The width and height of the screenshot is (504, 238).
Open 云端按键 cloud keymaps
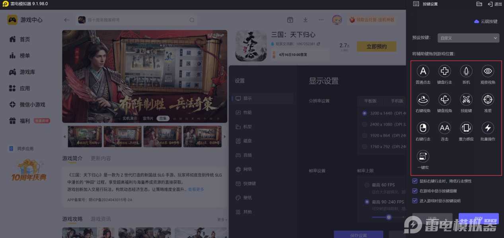pyautogui.click(x=486, y=21)
